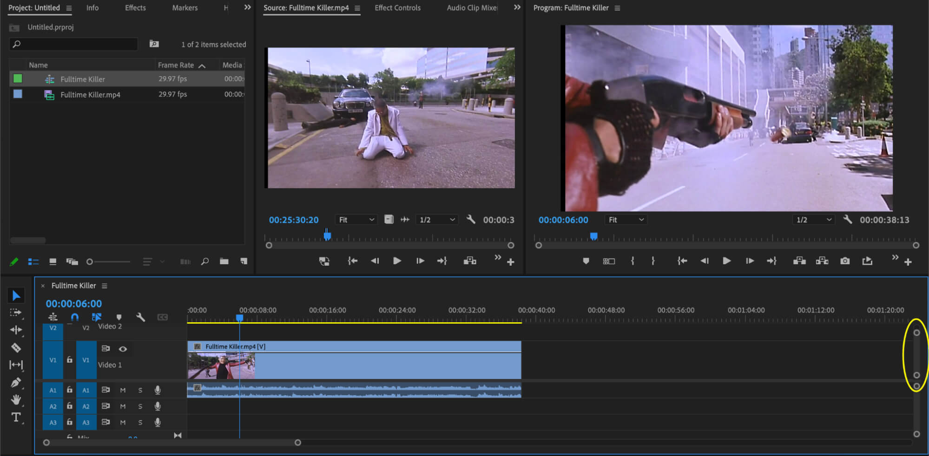The image size is (929, 456).
Task: Open Program monitor 1/2 resolution dropdown
Action: tap(814, 220)
